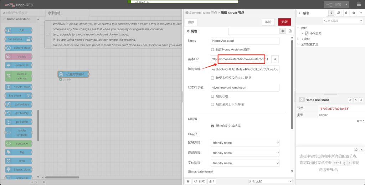Close the tips box
Image resolution: width=365 pixels, height=185 pixels.
point(361,150)
